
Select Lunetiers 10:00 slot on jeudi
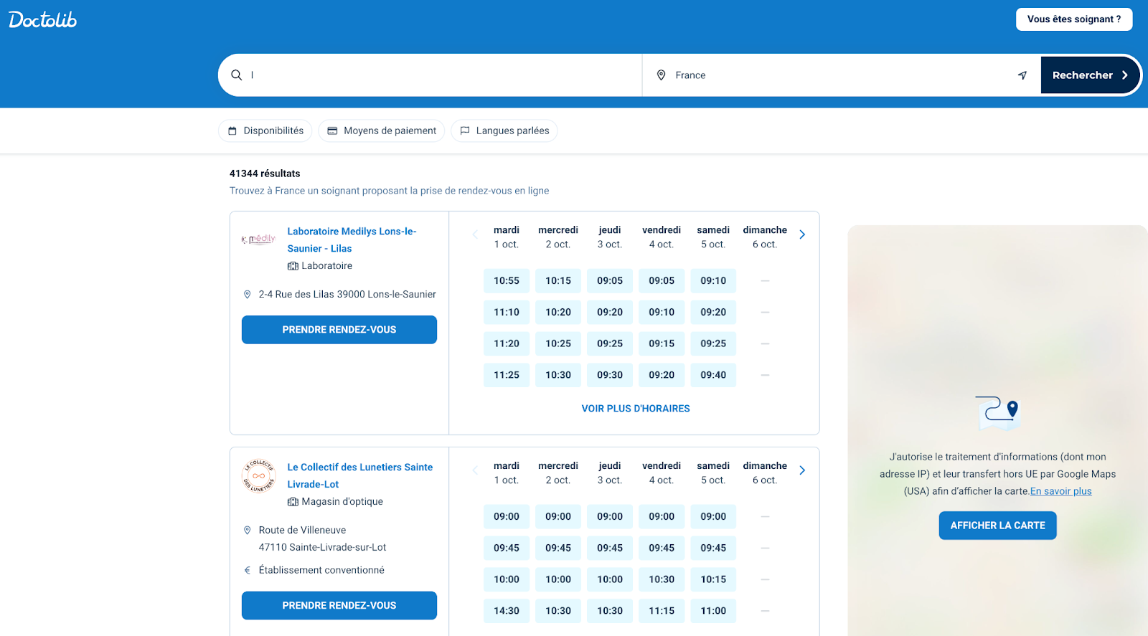(x=610, y=579)
